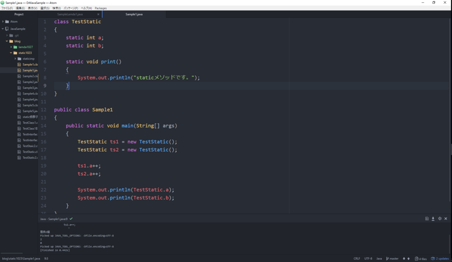Image resolution: width=452 pixels, height=262 pixels.
Task: Click the static1023 folder icon
Action: (x=15, y=52)
